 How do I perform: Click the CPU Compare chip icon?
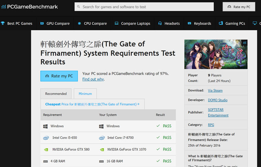click(x=79, y=23)
